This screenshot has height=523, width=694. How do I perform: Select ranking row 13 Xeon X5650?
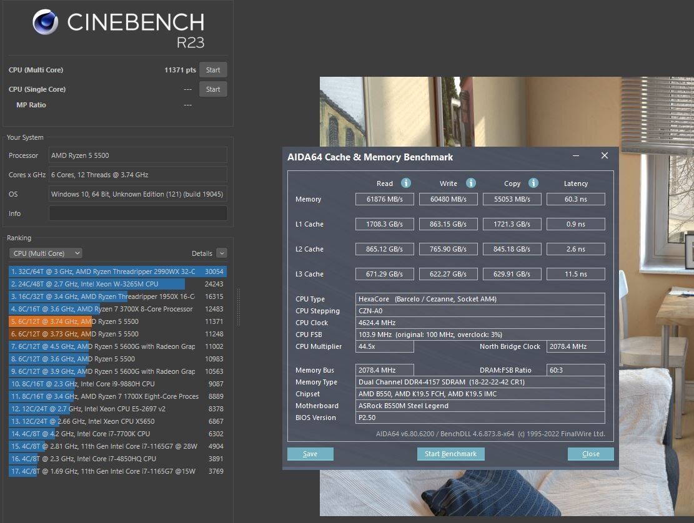click(x=117, y=421)
